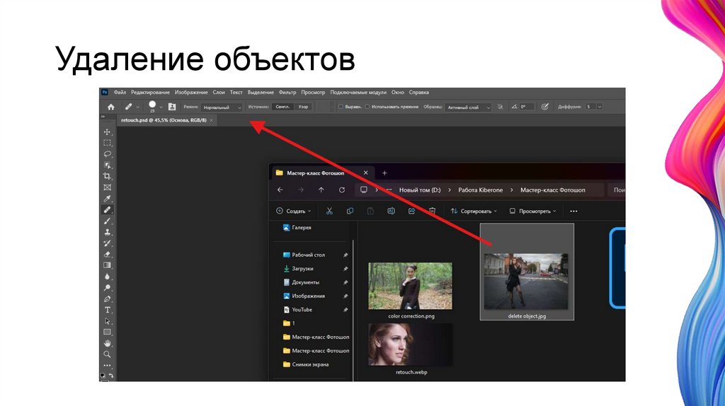Select the Move tool

(108, 132)
